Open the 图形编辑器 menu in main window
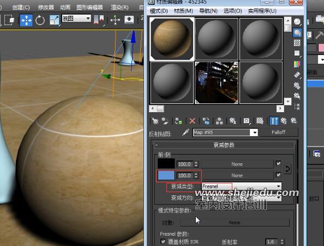Image resolution: width=324 pixels, height=246 pixels. coord(89,8)
